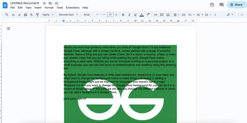This screenshot has width=247, height=123.
Task: Open the text color picker
Action: click(x=142, y=15)
